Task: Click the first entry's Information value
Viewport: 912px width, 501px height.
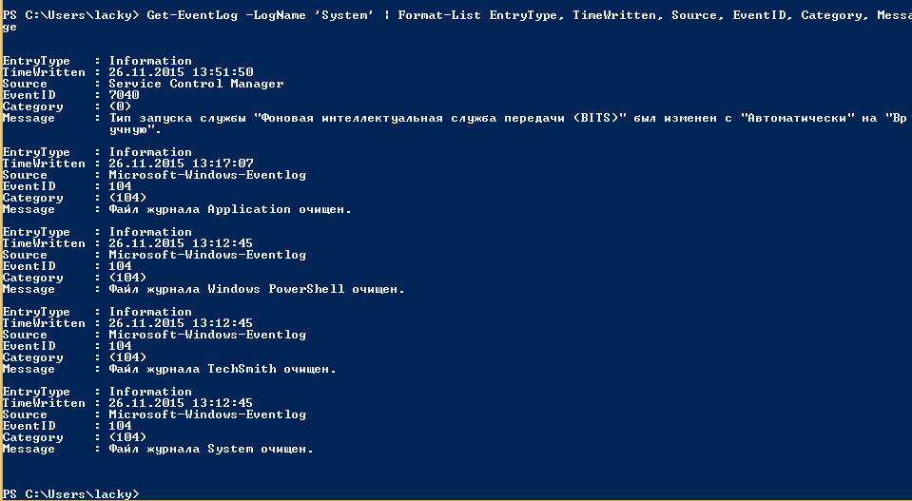Action: pos(150,61)
